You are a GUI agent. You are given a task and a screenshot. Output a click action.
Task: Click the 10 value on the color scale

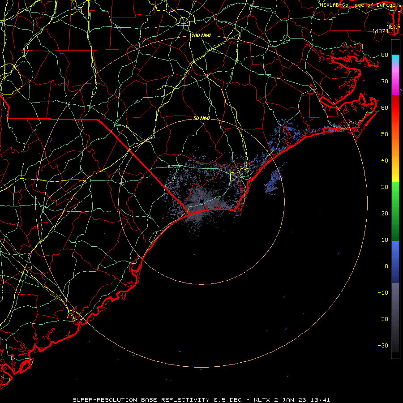coord(385,240)
